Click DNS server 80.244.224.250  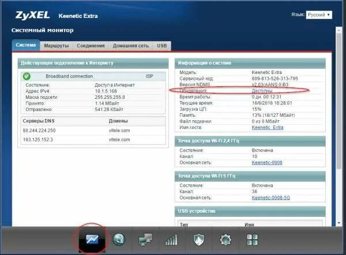point(39,131)
